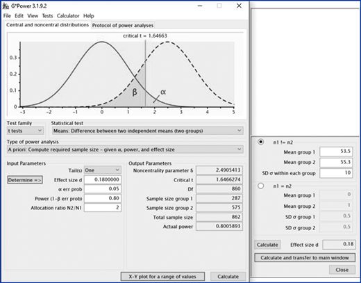Click the Close button in side panel
The height and width of the screenshot is (283, 361).
tap(342, 270)
